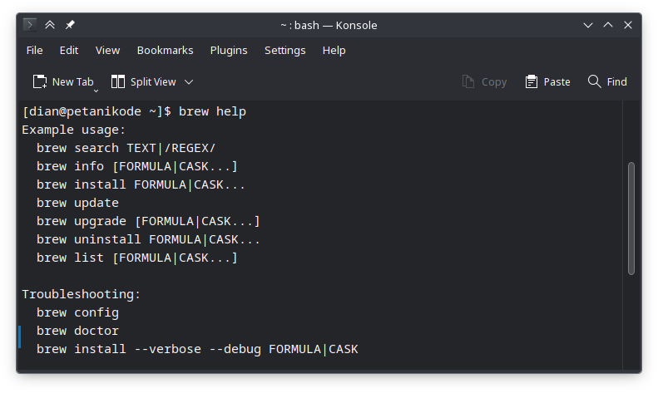Viewport: 658px width, 393px height.
Task: Click the New Tab icon
Action: pyautogui.click(x=39, y=81)
